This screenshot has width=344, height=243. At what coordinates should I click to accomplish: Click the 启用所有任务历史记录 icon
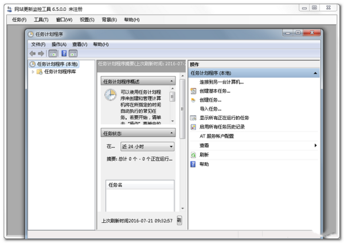pyautogui.click(x=193, y=127)
